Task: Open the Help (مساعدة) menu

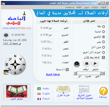Action: point(70,7)
